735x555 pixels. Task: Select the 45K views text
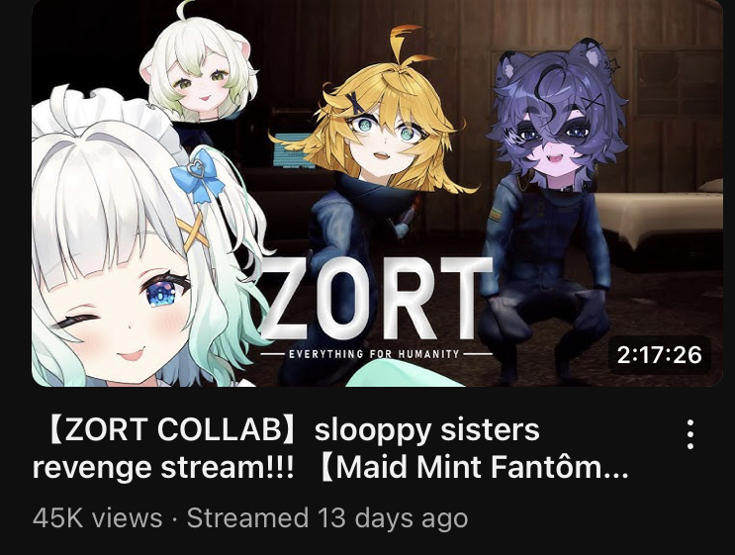[98, 518]
